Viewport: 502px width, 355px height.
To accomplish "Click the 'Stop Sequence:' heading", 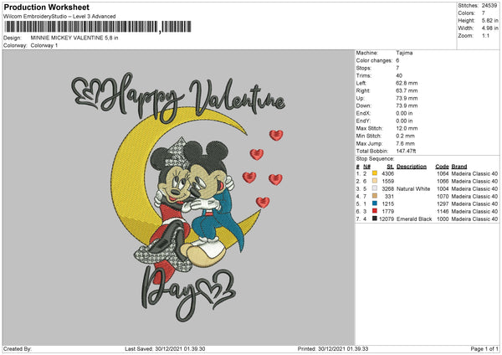I will pyautogui.click(x=375, y=158).
